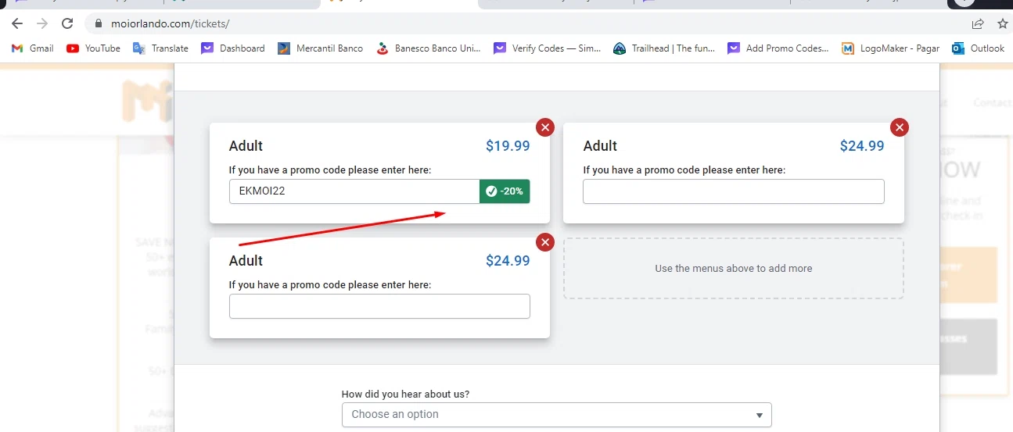Viewport: 1013px width, 432px height.
Task: Bookmark this page with star icon
Action: [1003, 23]
